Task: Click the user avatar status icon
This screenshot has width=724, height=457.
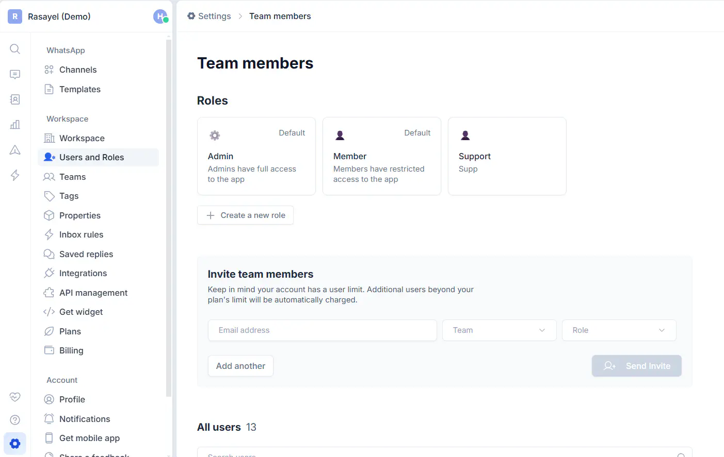Action: pyautogui.click(x=160, y=16)
